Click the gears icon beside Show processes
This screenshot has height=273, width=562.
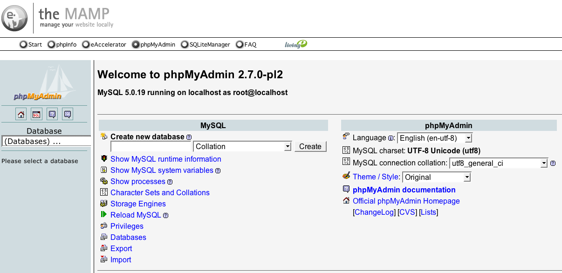[x=104, y=181]
